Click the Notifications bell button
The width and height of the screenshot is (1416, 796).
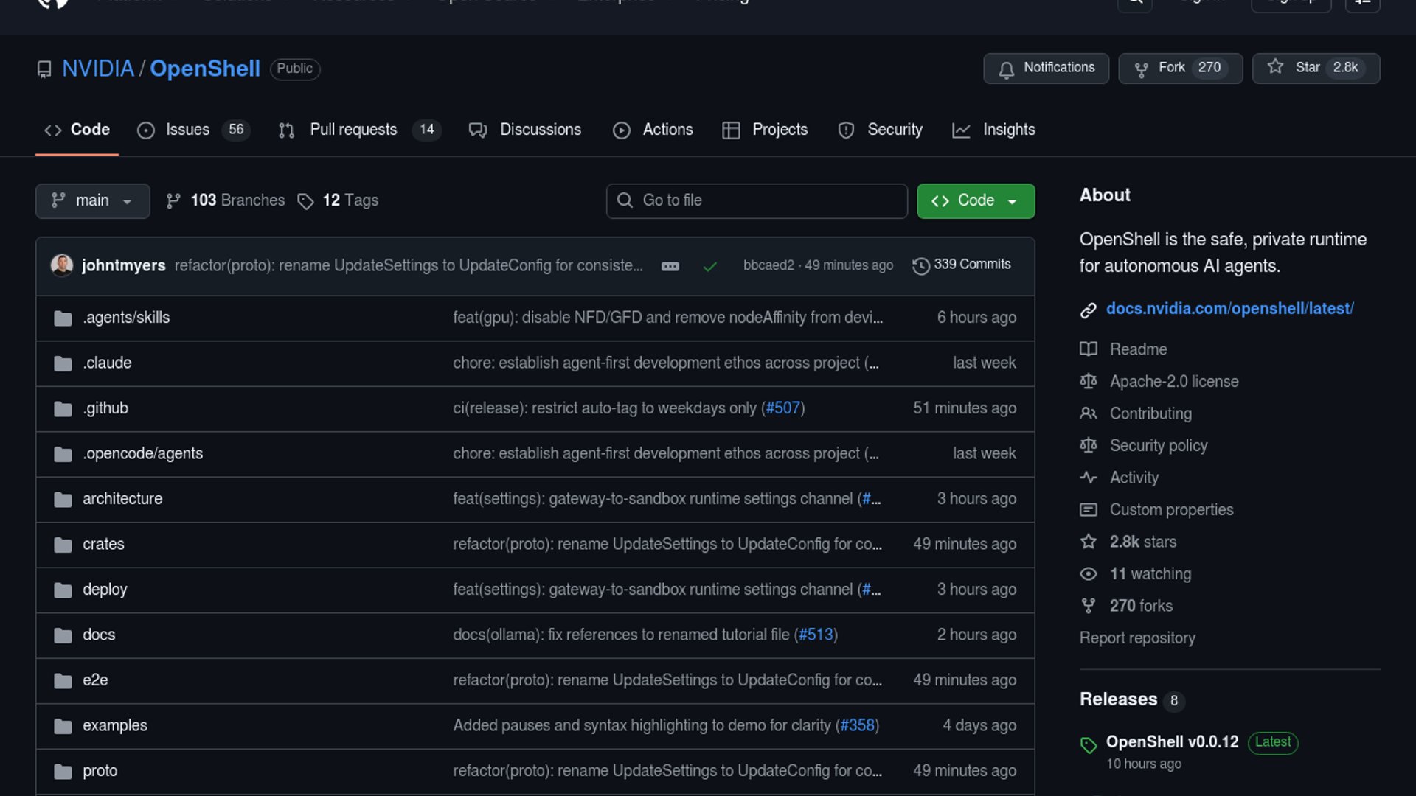[x=1046, y=68]
